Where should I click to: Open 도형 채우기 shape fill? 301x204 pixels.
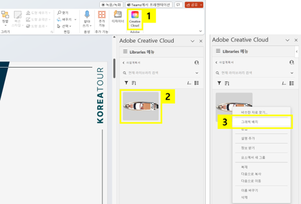point(39,13)
